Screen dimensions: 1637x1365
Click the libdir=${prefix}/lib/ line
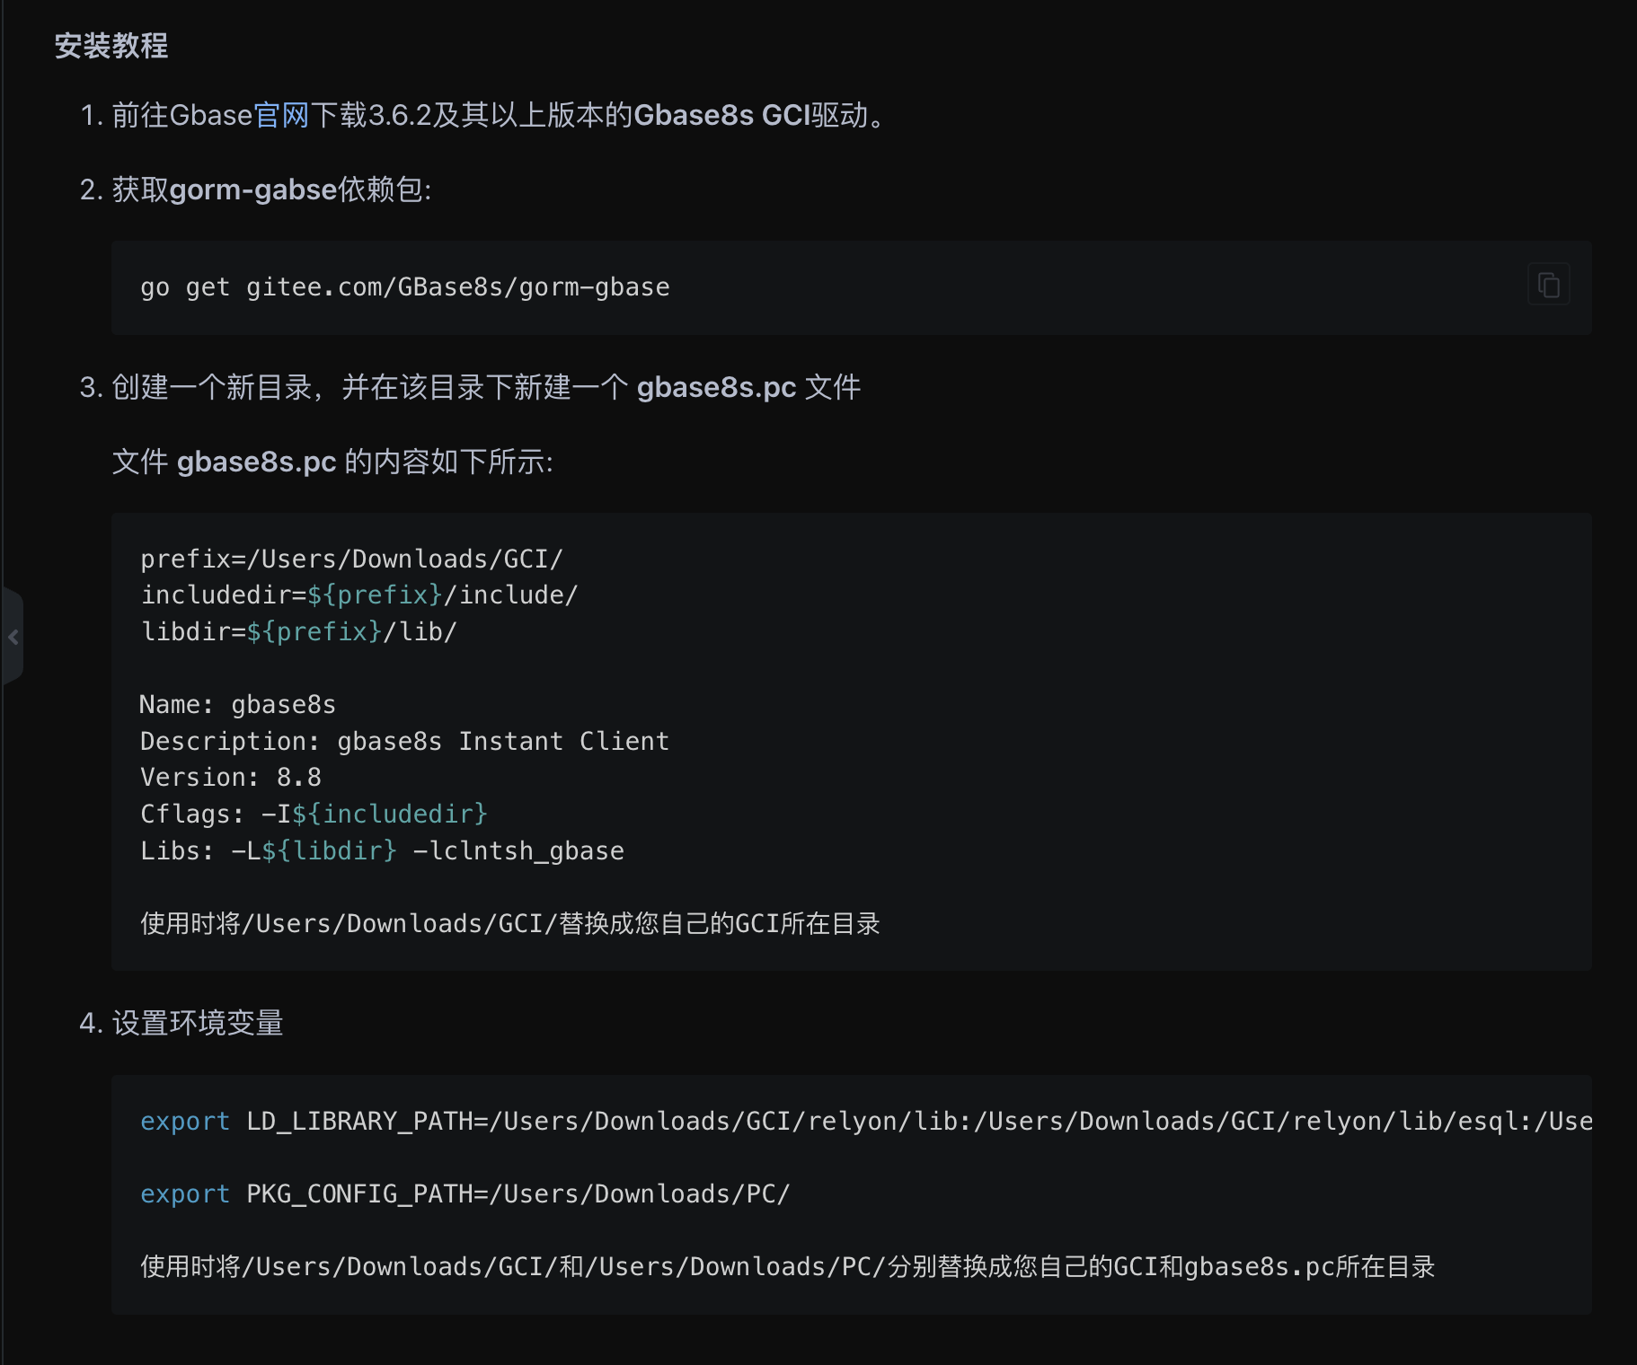pyautogui.click(x=299, y=632)
